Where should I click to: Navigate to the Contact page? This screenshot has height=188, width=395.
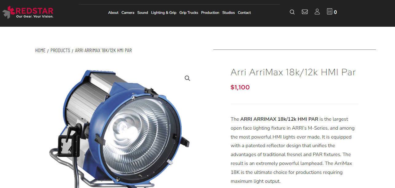[x=244, y=13]
